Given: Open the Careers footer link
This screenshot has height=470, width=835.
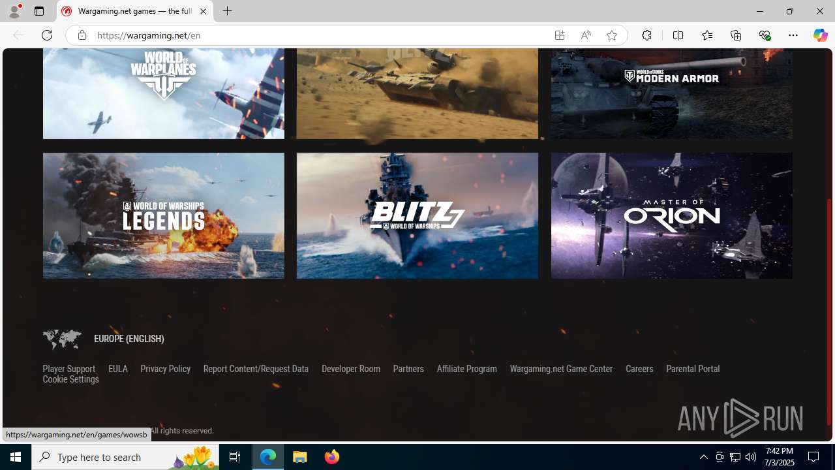Looking at the screenshot, I should point(639,369).
